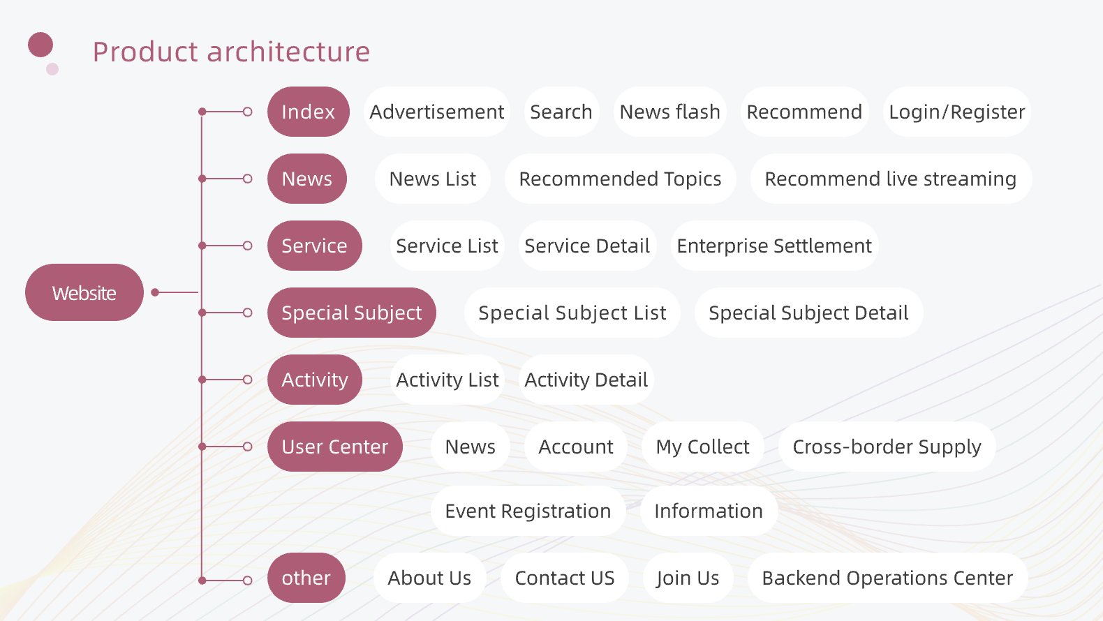
Task: Select the Activity List item
Action: tap(447, 380)
